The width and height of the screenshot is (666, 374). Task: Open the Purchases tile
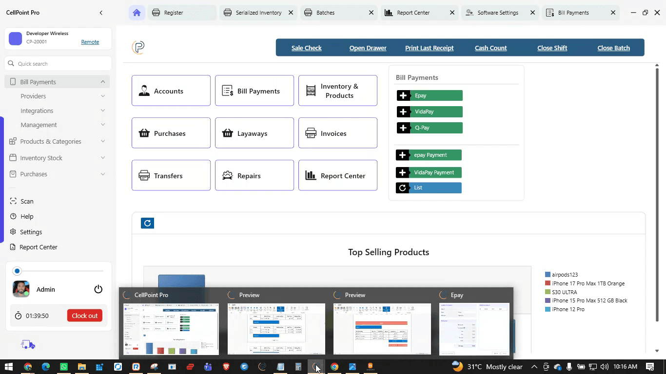(x=171, y=133)
